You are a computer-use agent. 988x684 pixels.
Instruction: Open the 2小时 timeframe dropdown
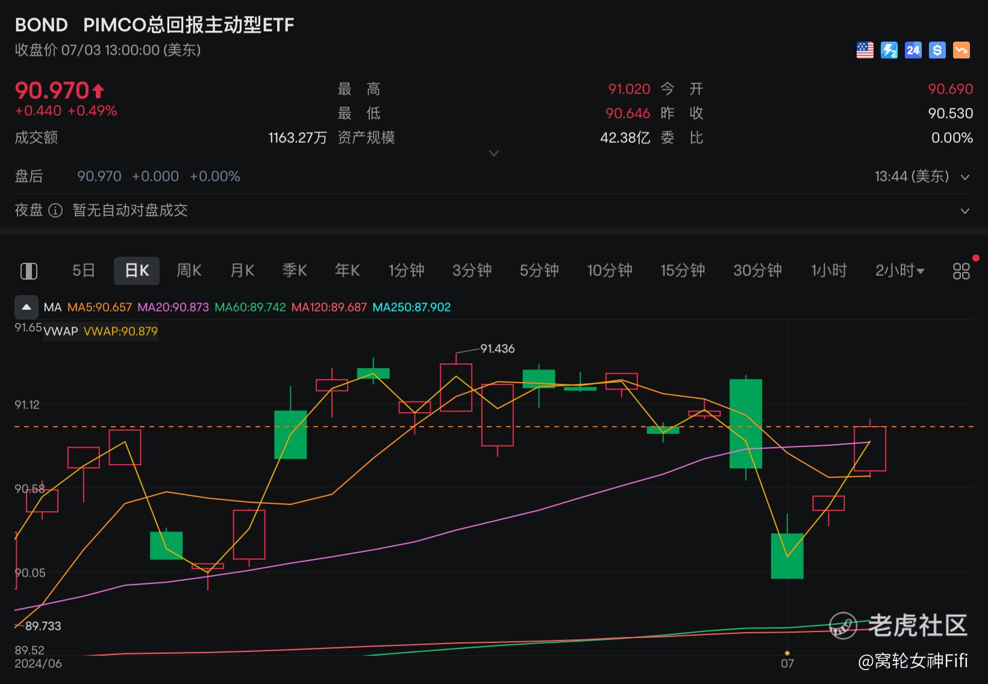coord(899,271)
